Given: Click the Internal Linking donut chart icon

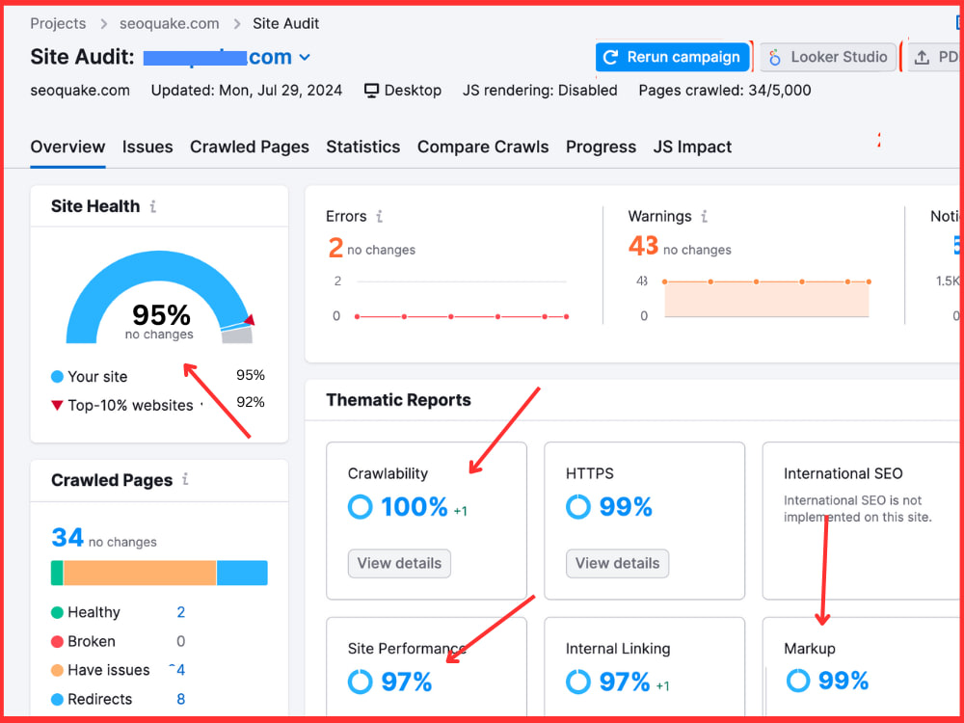Looking at the screenshot, I should tap(578, 682).
